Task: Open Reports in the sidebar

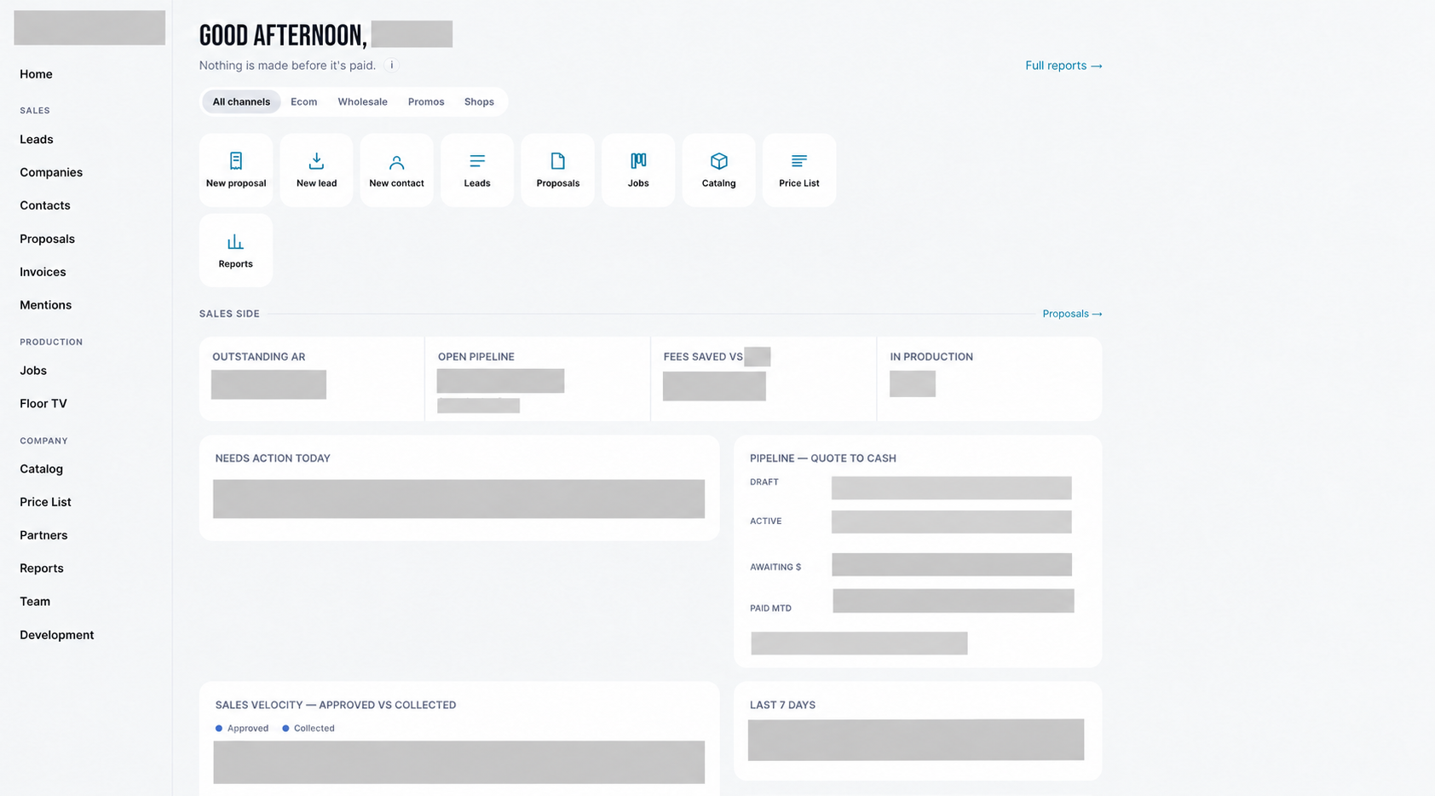Action: pos(42,568)
